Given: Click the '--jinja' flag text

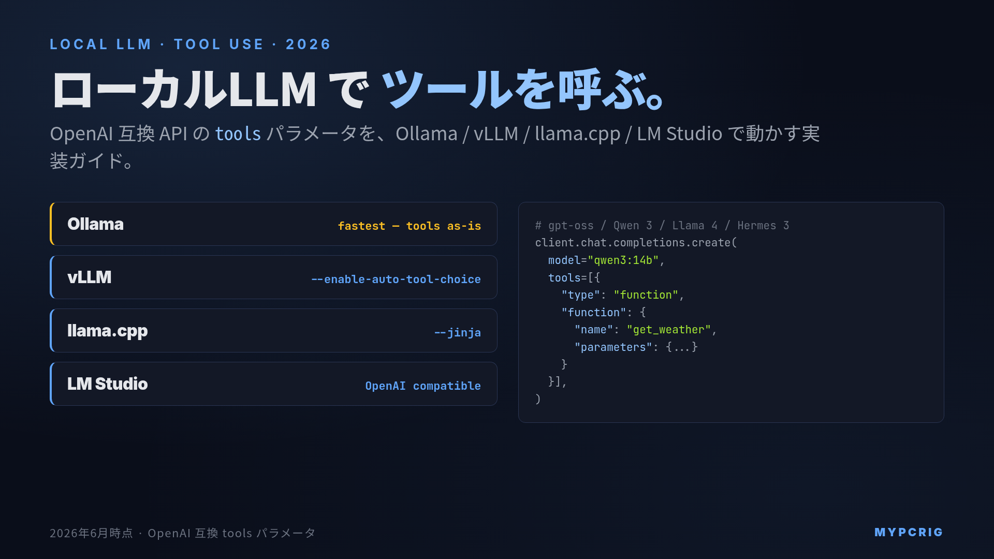Looking at the screenshot, I should (458, 333).
